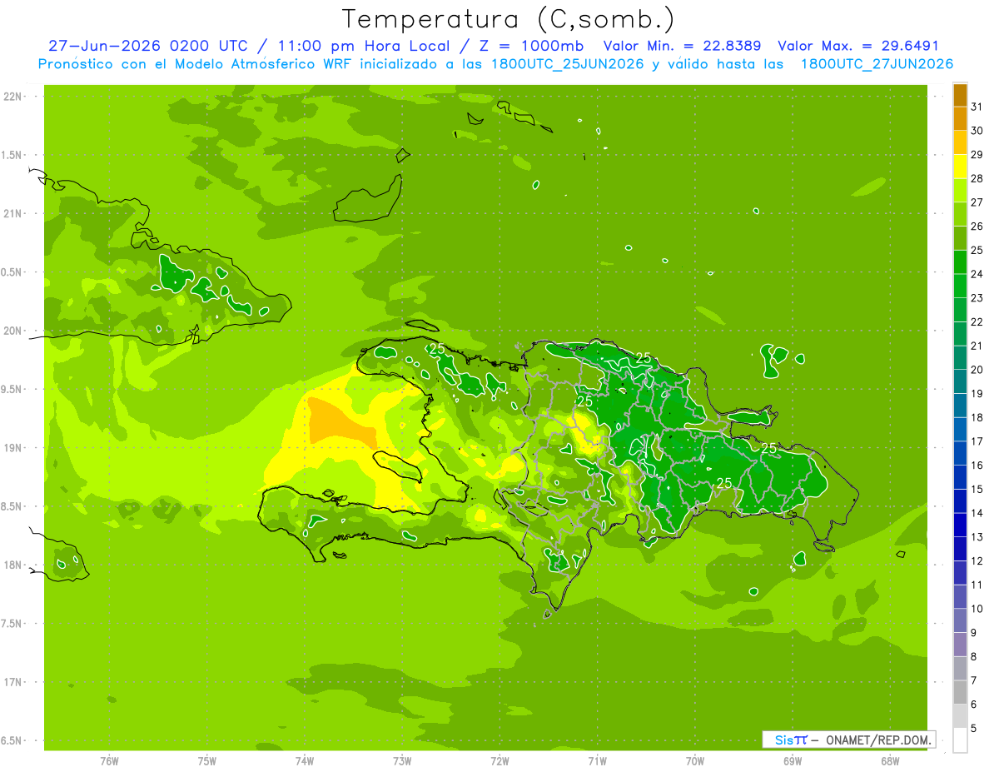Click the longitude axis label "70W"
This screenshot has width=999, height=772.
[695, 760]
